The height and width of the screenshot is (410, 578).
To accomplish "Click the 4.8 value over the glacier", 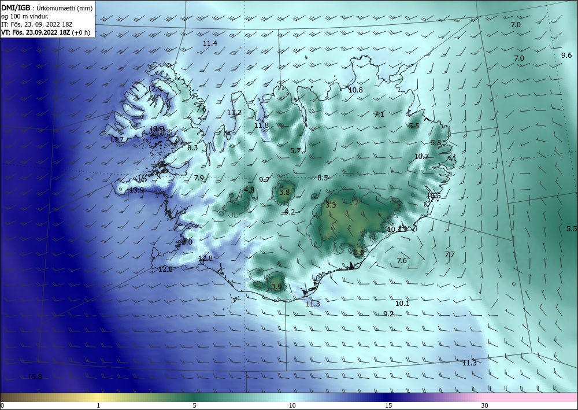I will coord(249,190).
